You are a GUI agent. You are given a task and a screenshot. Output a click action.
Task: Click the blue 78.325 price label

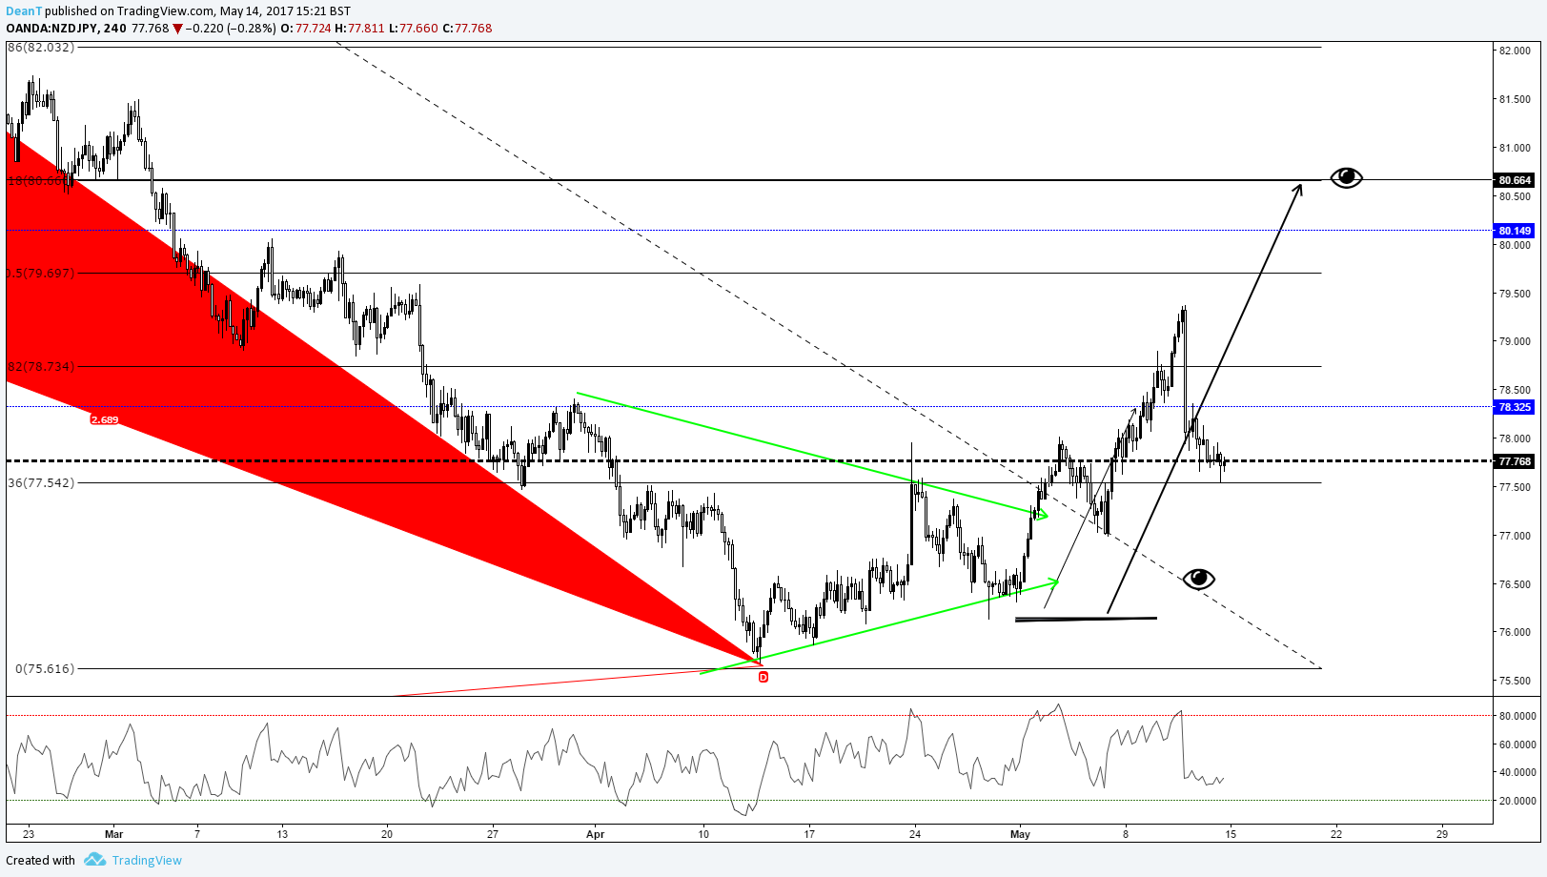coord(1515,407)
